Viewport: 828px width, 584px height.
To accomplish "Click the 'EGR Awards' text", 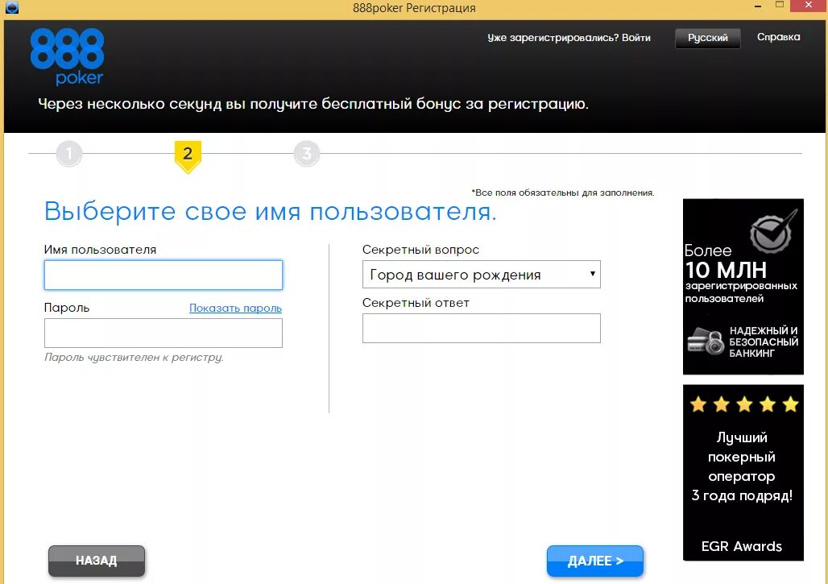I will (x=741, y=546).
